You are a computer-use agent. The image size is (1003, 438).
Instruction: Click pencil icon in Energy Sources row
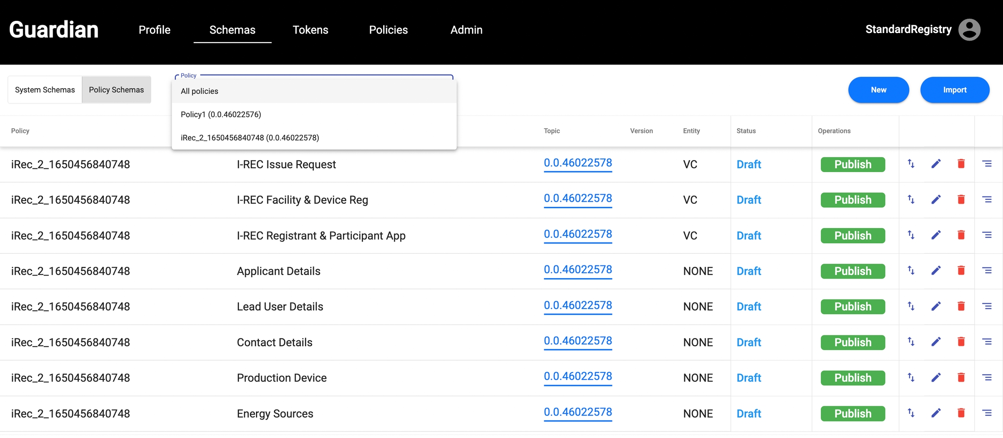(936, 413)
